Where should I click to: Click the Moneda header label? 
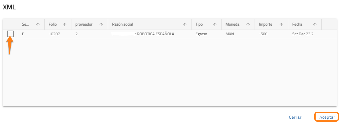tap(233, 24)
